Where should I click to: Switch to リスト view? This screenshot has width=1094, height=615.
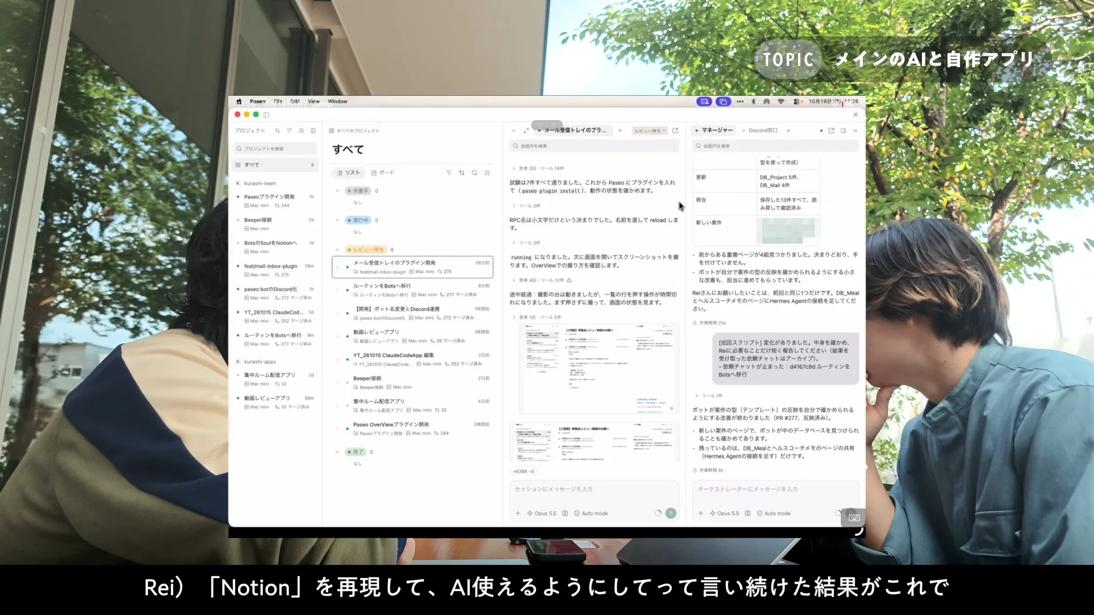tap(349, 173)
